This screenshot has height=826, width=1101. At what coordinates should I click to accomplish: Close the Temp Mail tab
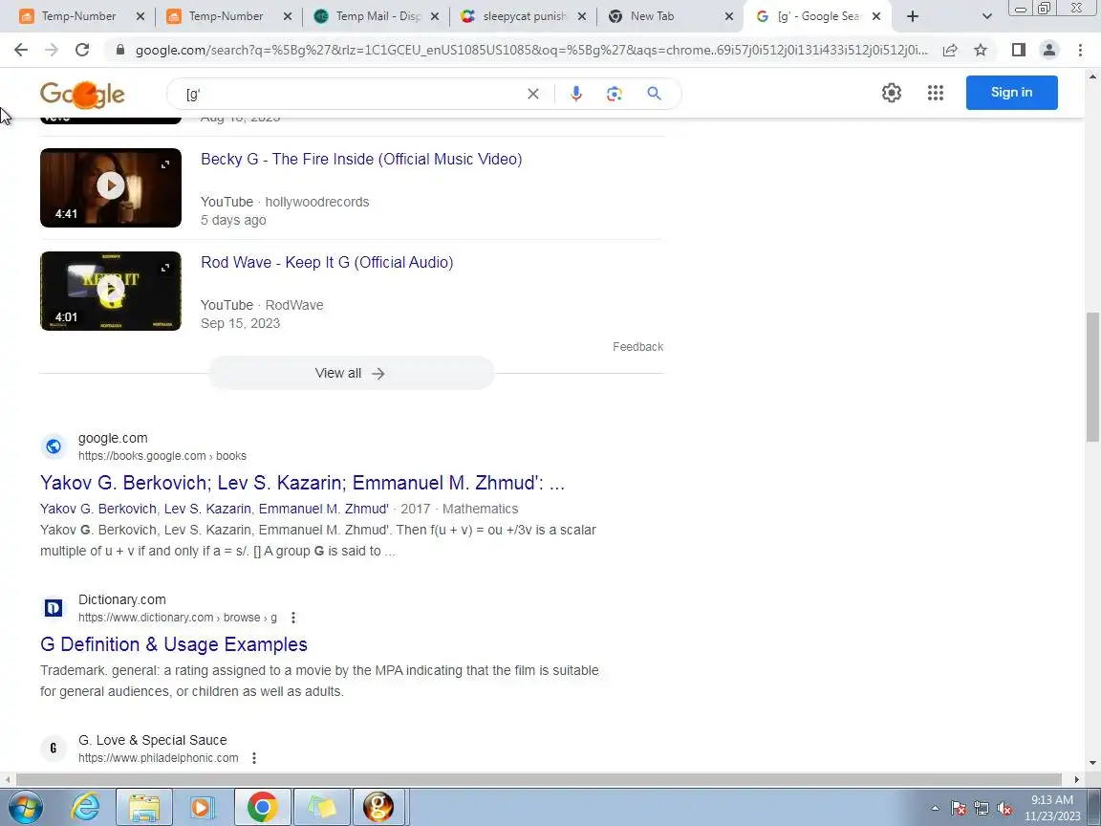click(x=434, y=16)
